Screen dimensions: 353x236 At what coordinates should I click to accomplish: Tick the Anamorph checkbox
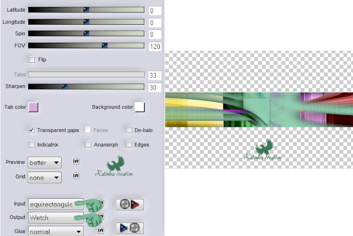[88, 144]
